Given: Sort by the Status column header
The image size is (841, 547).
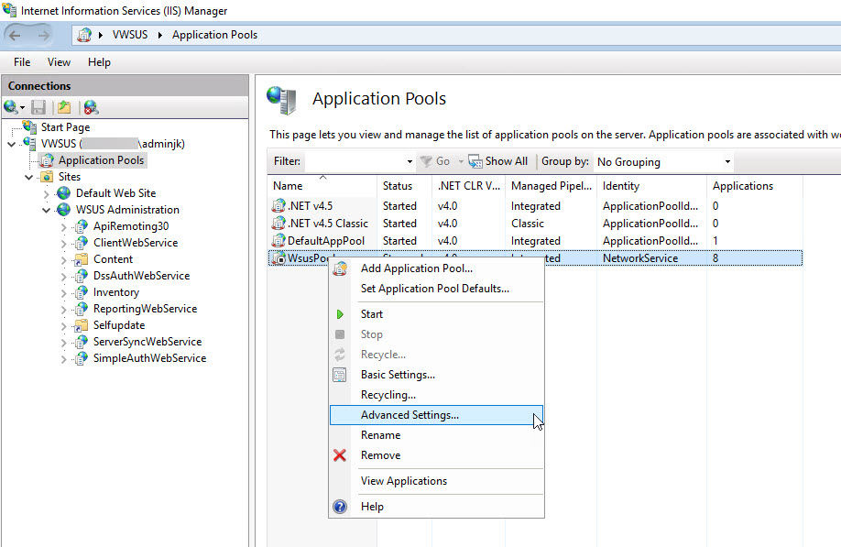Looking at the screenshot, I should 404,186.
